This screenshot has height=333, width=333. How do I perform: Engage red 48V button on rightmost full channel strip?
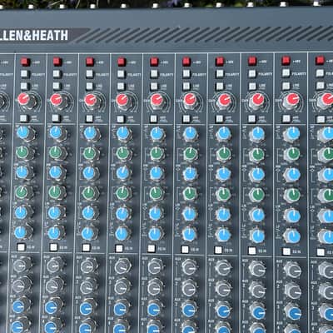[286, 61]
